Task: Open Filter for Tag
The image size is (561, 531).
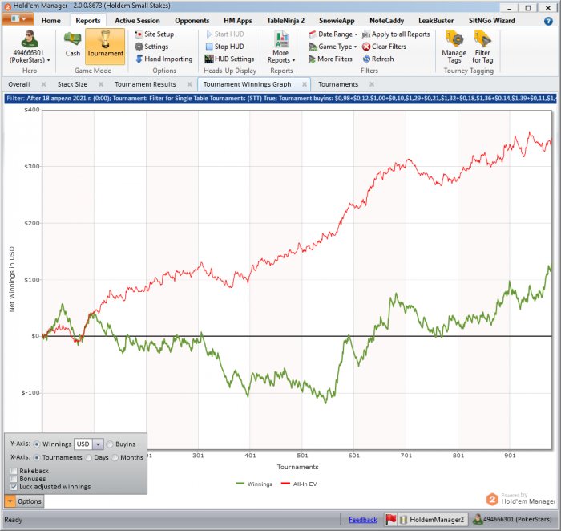Action: tap(482, 47)
